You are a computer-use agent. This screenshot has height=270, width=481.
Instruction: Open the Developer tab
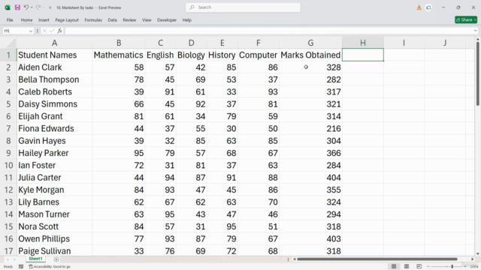[167, 20]
